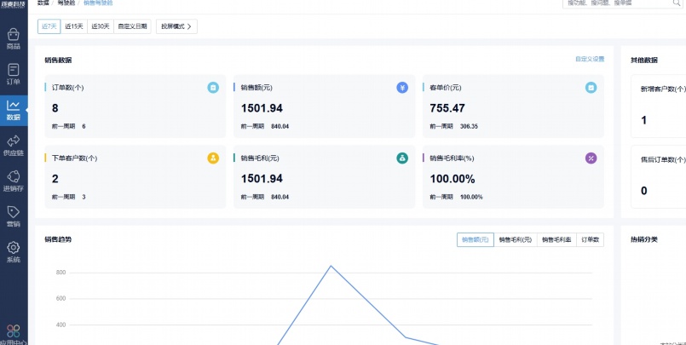Switch to 近30天 date range
The width and height of the screenshot is (686, 345).
coord(101,26)
